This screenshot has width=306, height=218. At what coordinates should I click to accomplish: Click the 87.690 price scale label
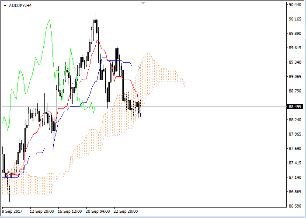coord(295,149)
